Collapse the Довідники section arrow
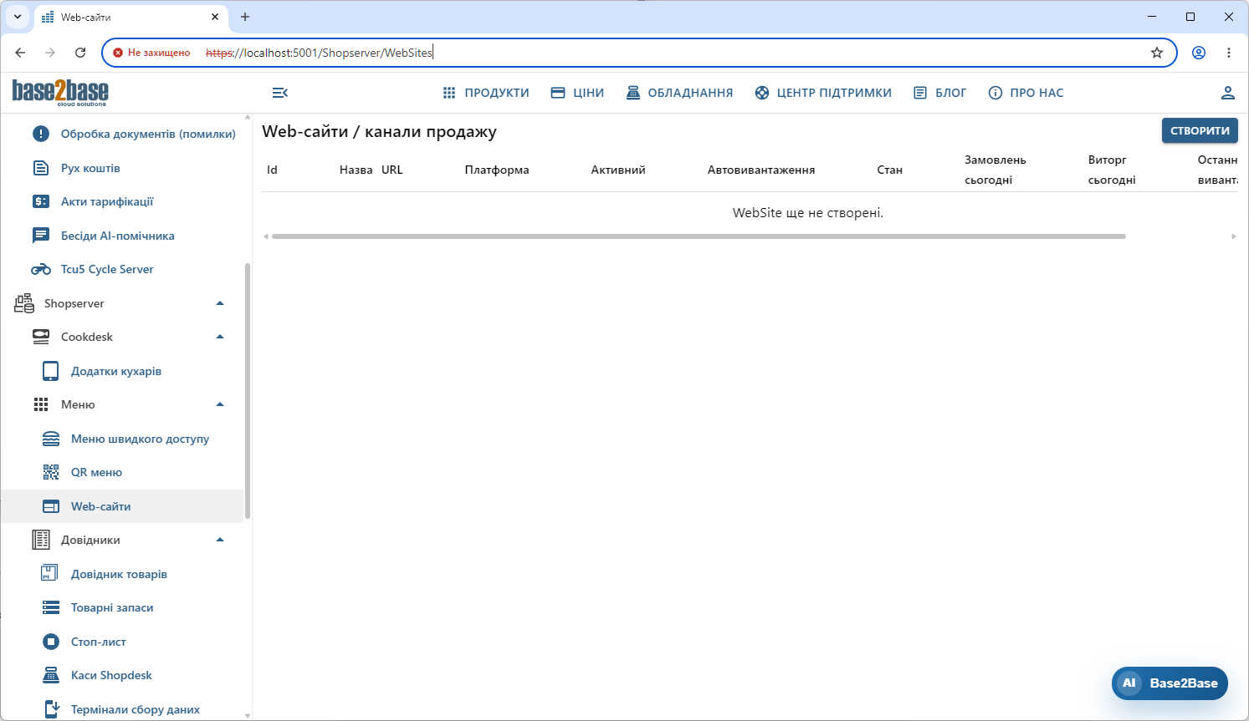Viewport: 1249px width, 721px height. 220,540
